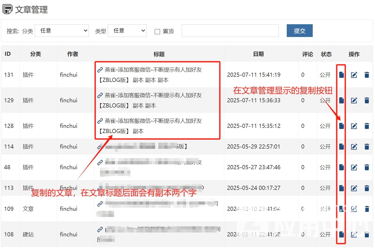Click the 日期 column header

tap(258, 54)
